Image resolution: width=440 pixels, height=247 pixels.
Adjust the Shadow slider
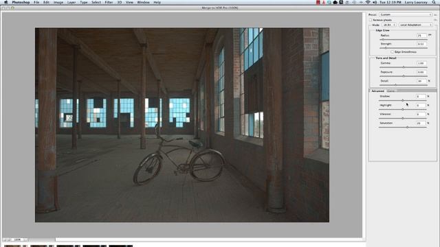tap(403, 100)
